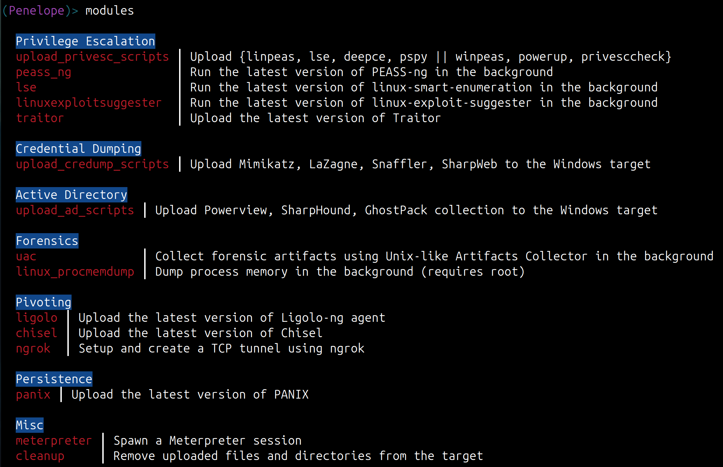Click the Privilege Escalation section heading

pos(85,41)
